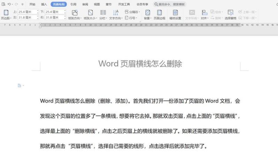Decrease the left margin with the down arrow
Image resolution: width=278 pixels, height=157 pixels.
click(x=37, y=19)
